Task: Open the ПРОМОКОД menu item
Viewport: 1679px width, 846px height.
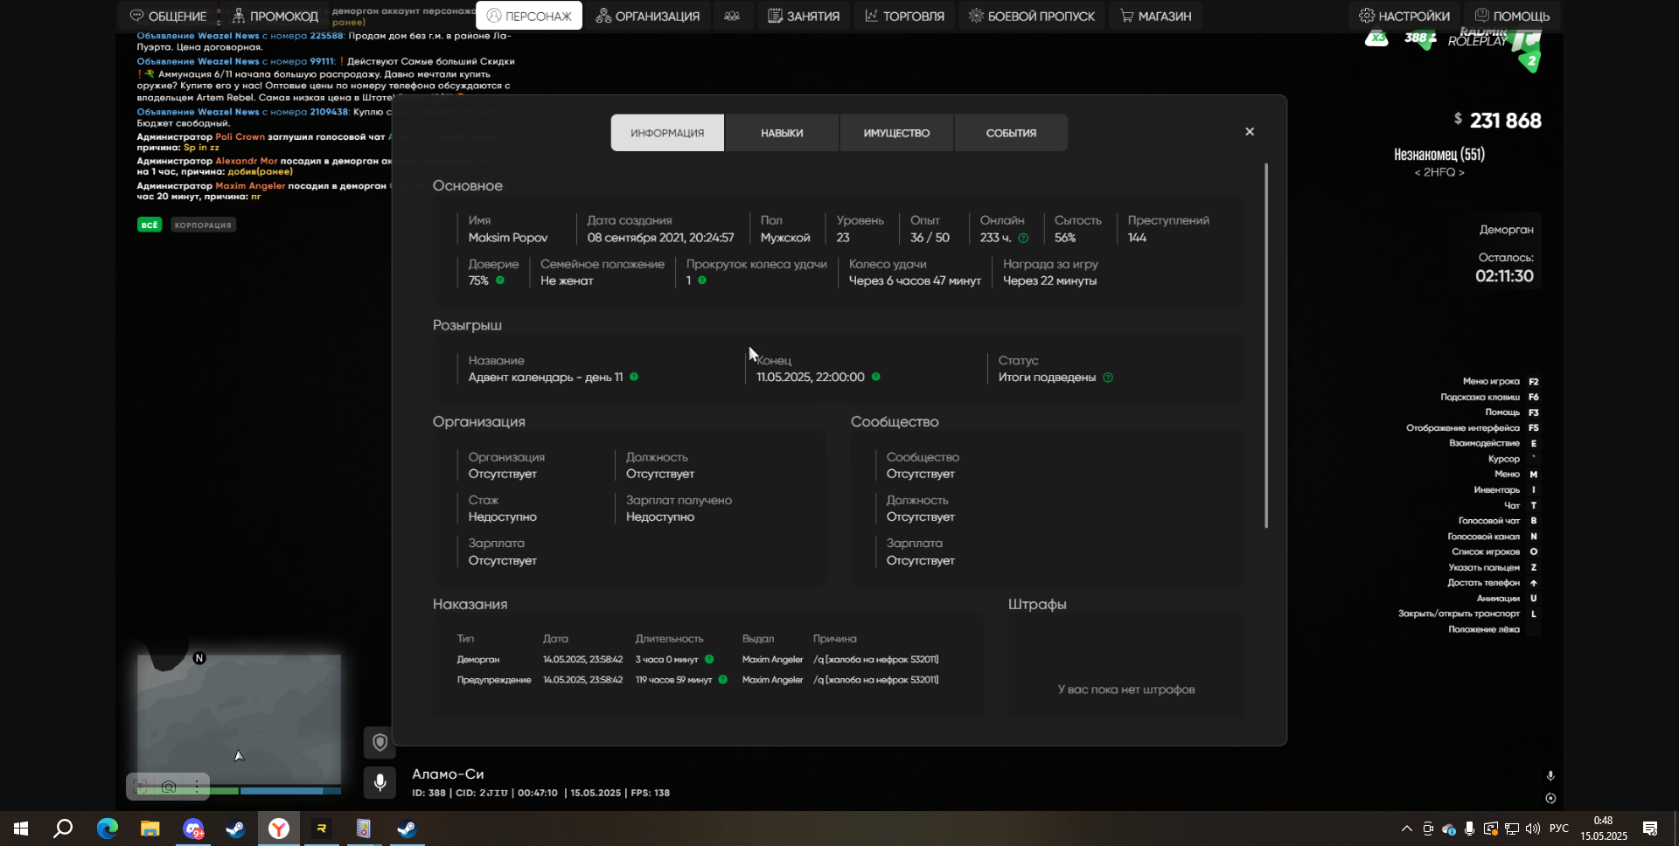Action: point(275,16)
